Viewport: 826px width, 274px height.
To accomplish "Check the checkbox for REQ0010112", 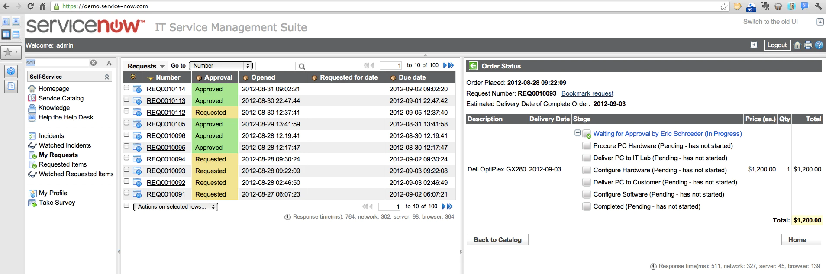I will tap(126, 111).
